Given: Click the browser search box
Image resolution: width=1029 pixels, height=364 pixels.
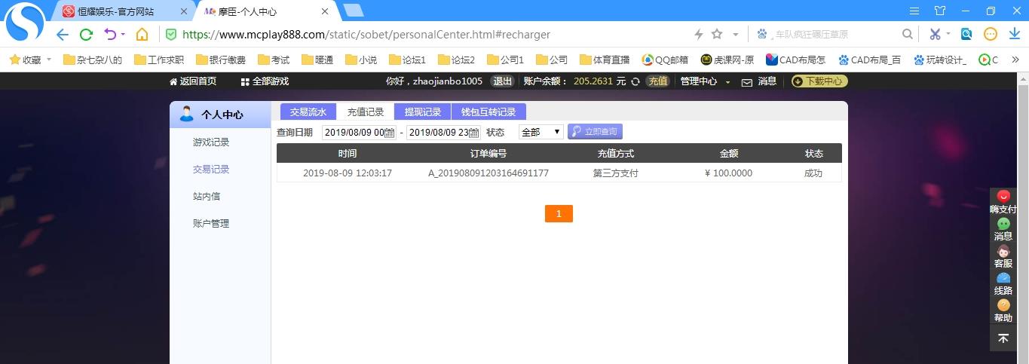Looking at the screenshot, I should 833,35.
